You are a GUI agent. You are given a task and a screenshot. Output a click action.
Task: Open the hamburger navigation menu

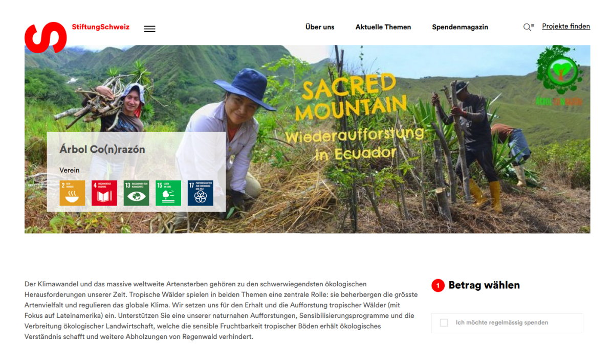[x=150, y=29]
